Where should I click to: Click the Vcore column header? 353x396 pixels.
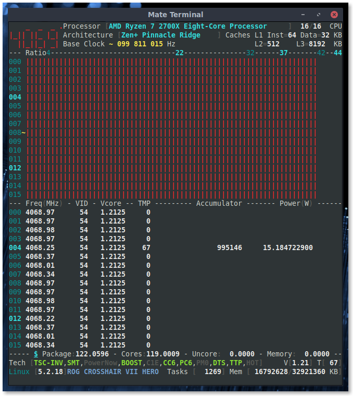pyautogui.click(x=111, y=204)
